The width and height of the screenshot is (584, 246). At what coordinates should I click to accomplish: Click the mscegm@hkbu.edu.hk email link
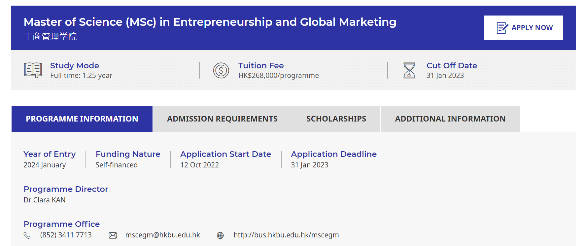click(162, 235)
